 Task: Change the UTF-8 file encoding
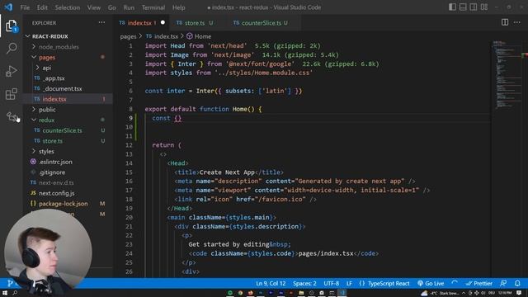coord(332,283)
